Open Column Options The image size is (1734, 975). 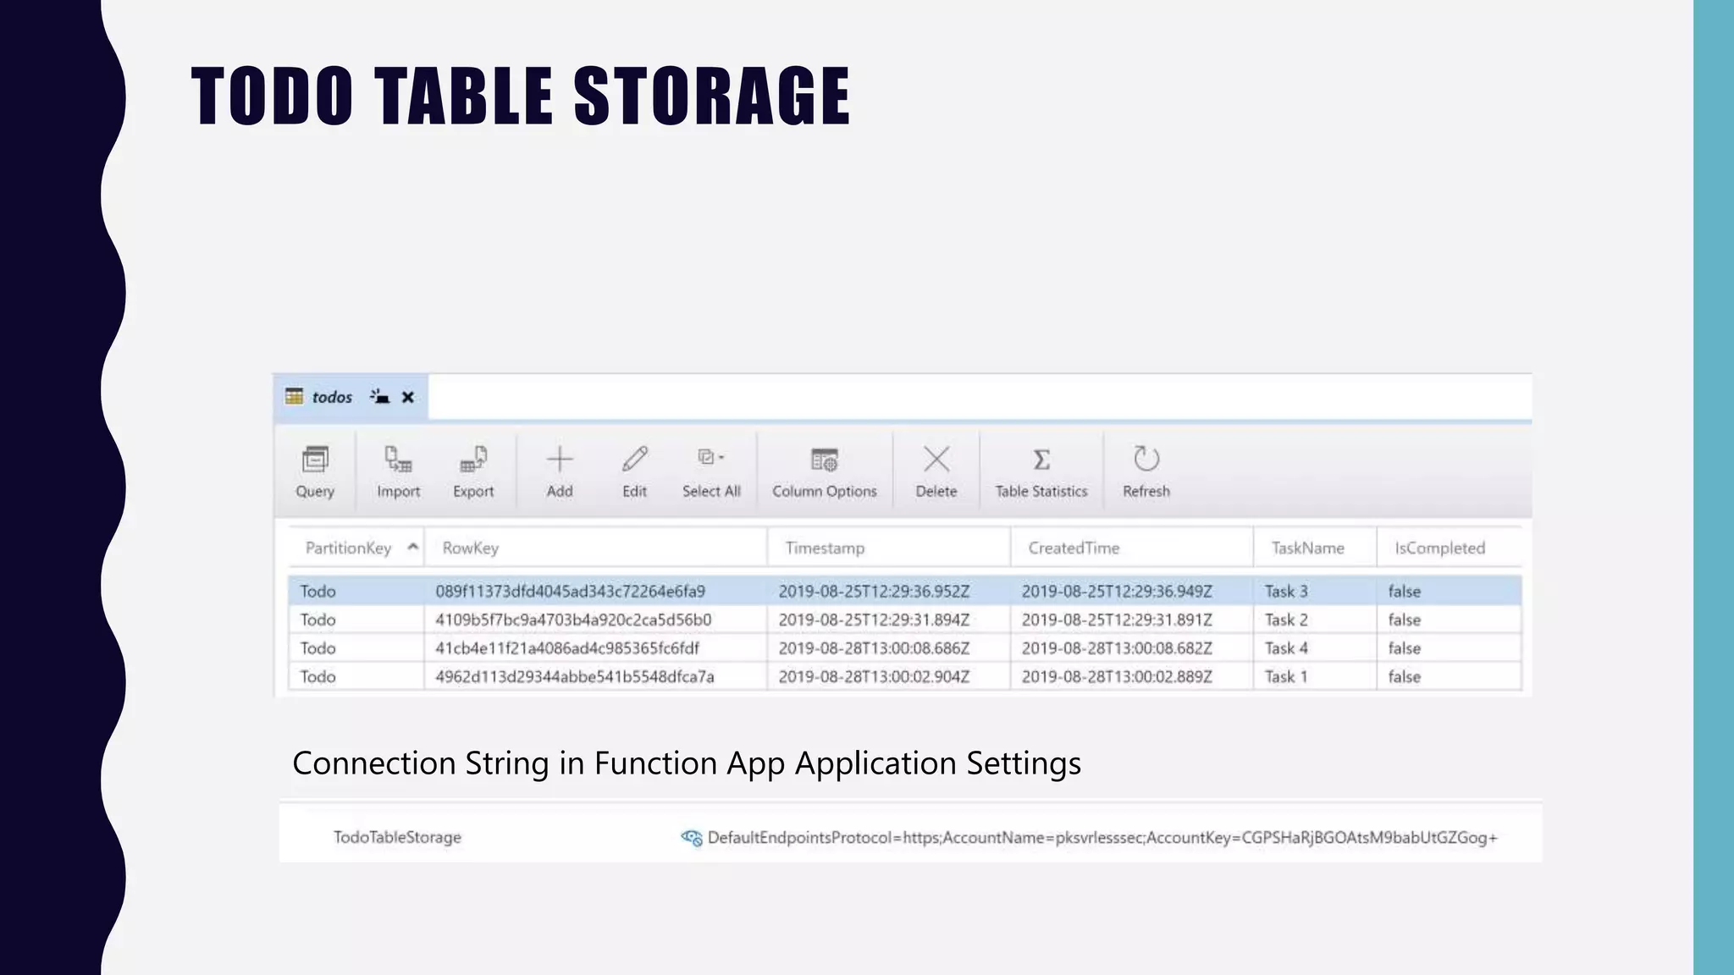(825, 471)
